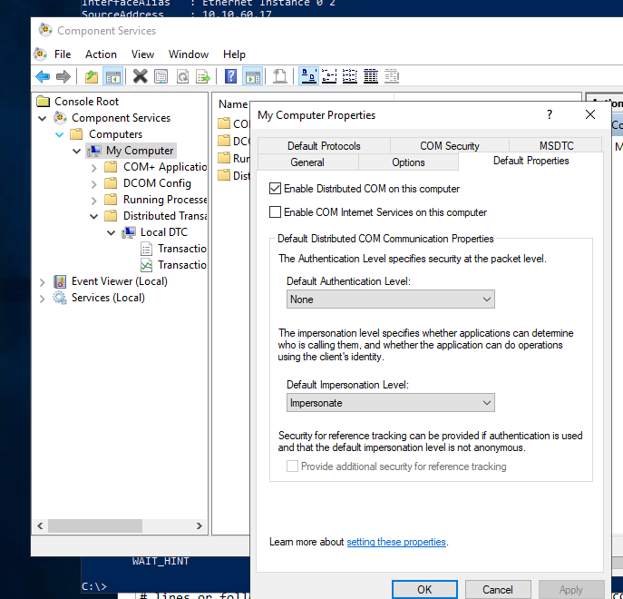Collapse Component Services tree node
The image size is (623, 599).
point(42,118)
